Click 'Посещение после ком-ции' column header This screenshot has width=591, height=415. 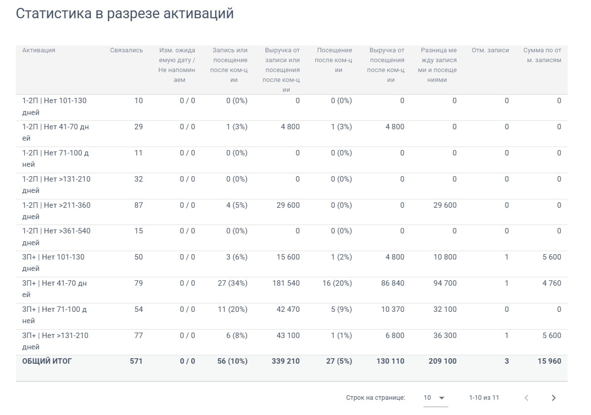tap(334, 60)
